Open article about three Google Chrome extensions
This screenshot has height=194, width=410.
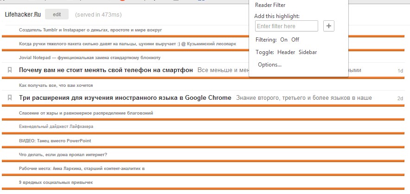125,98
